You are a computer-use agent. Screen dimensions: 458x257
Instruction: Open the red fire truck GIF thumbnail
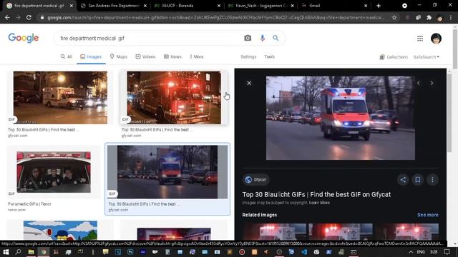pyautogui.click(x=174, y=98)
